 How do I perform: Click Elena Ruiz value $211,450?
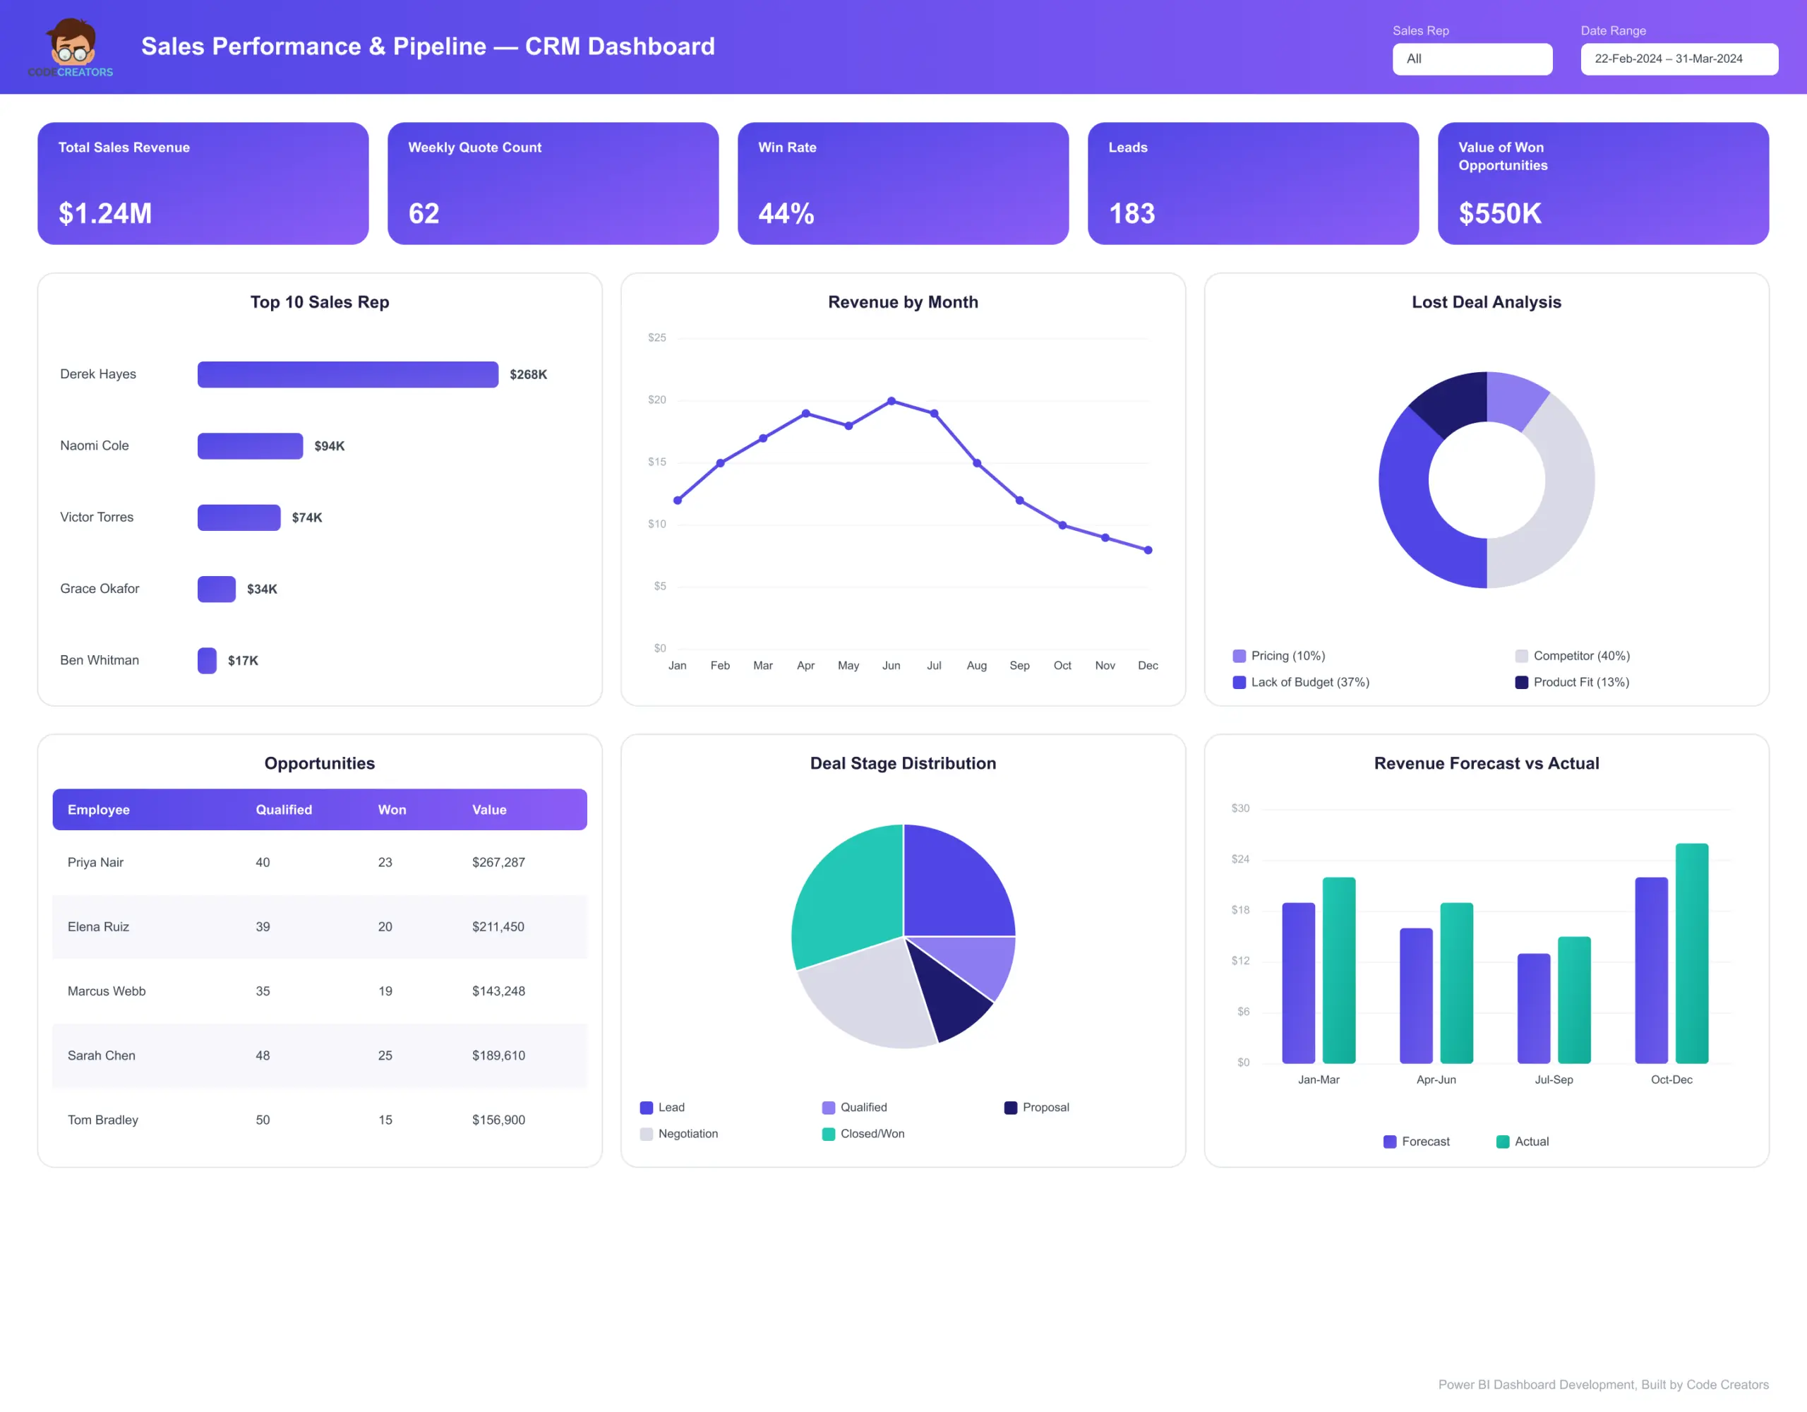pyautogui.click(x=498, y=926)
